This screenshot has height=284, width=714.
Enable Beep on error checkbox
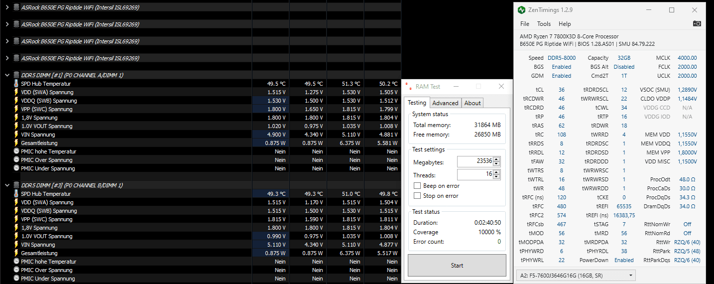pos(417,186)
